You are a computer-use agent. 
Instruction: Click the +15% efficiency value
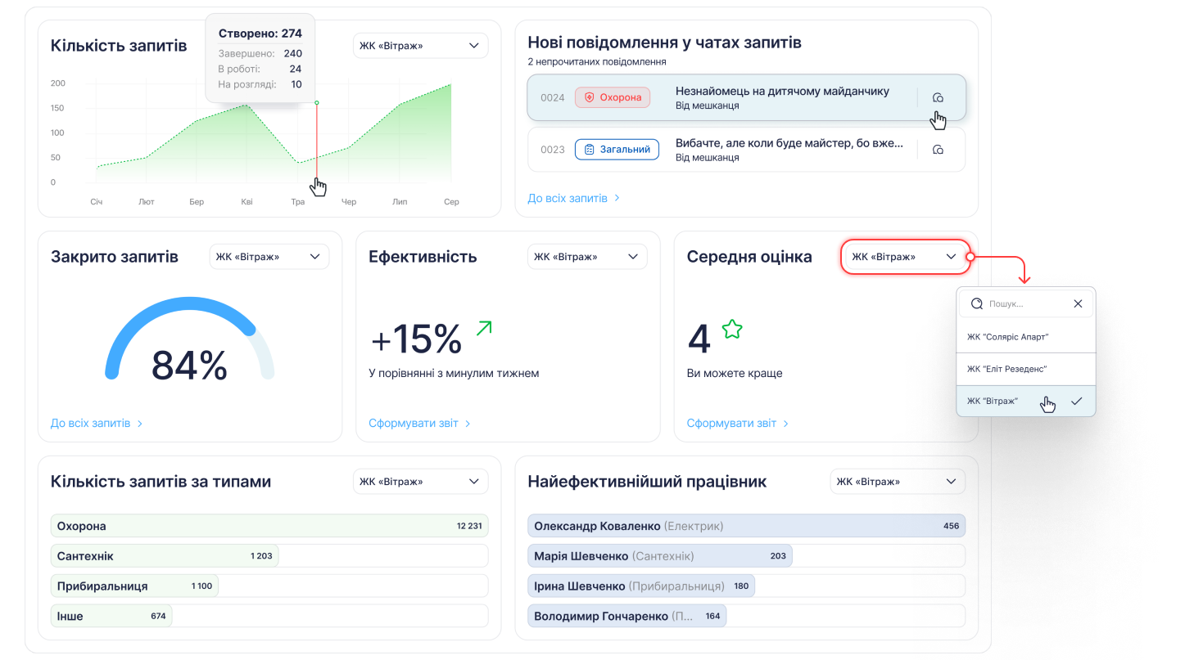tap(417, 339)
